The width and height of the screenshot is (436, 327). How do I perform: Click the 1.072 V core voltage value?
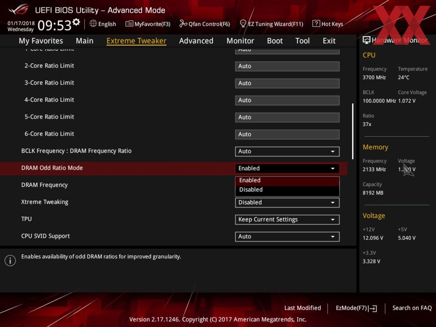(x=407, y=101)
